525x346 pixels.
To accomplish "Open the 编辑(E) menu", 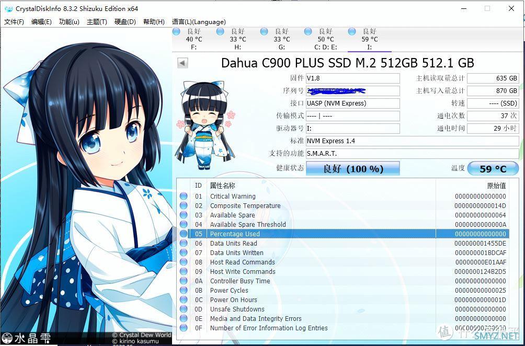I will pyautogui.click(x=41, y=22).
